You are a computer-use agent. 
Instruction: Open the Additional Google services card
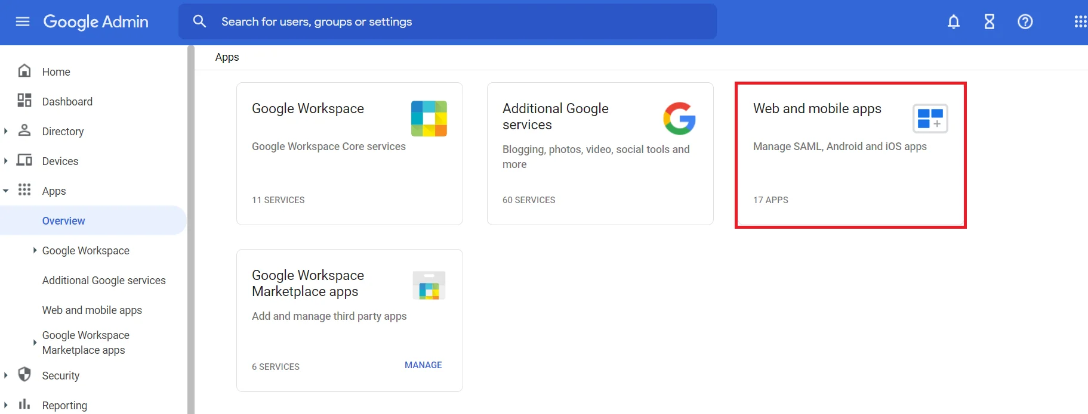600,154
